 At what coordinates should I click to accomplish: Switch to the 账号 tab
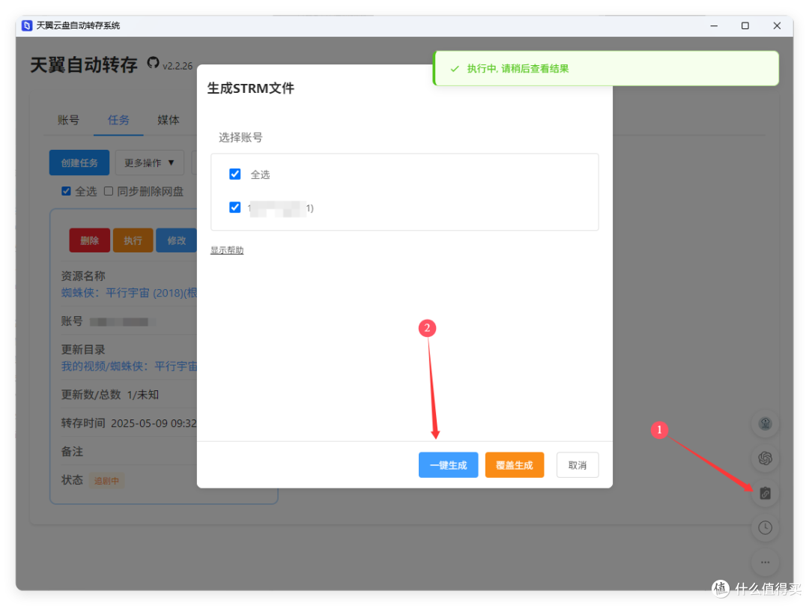click(68, 120)
